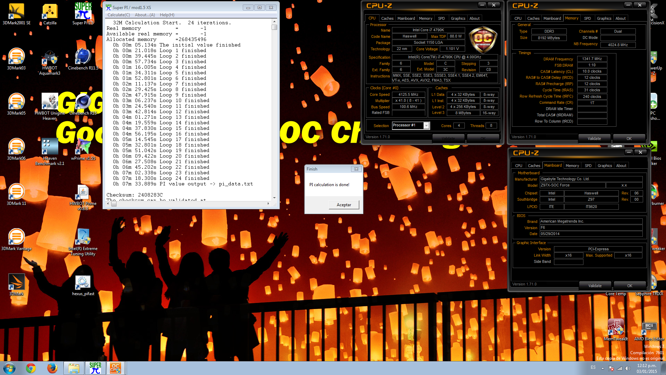Open Calculate(C) menu in Super PI
666x375 pixels.
tap(119, 15)
